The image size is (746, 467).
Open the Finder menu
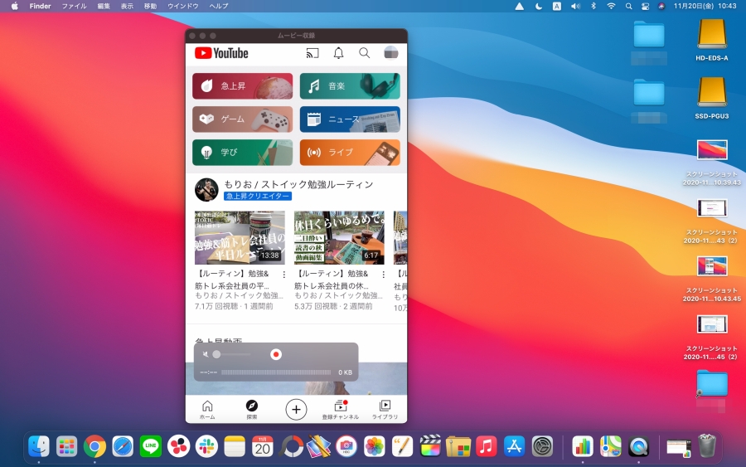pyautogui.click(x=40, y=6)
